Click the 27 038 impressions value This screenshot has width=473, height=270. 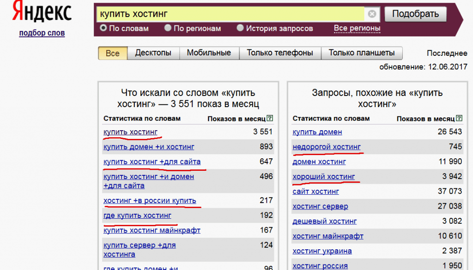point(450,206)
